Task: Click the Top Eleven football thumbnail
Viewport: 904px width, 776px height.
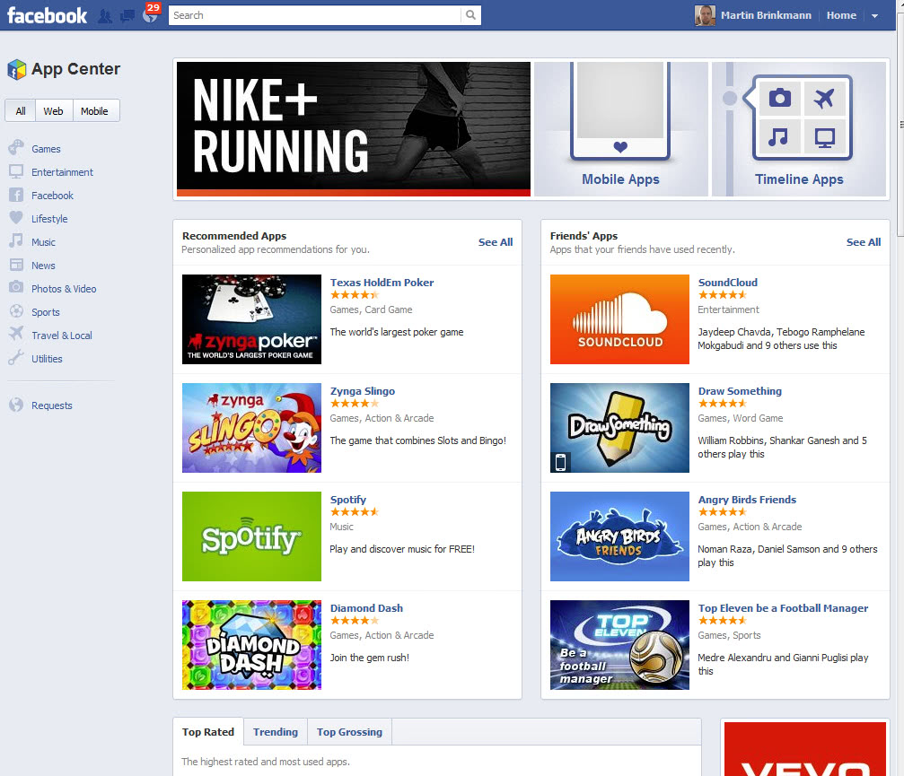Action: [619, 645]
